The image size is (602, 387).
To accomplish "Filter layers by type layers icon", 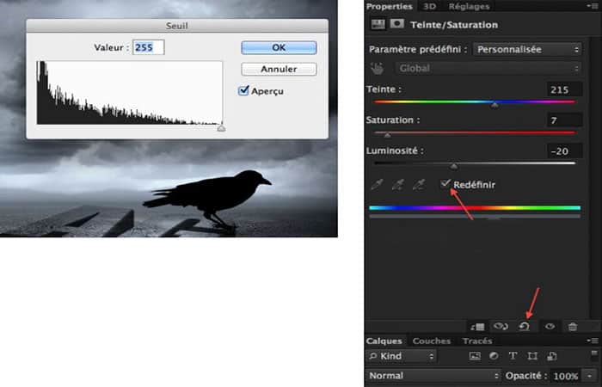I will (513, 356).
